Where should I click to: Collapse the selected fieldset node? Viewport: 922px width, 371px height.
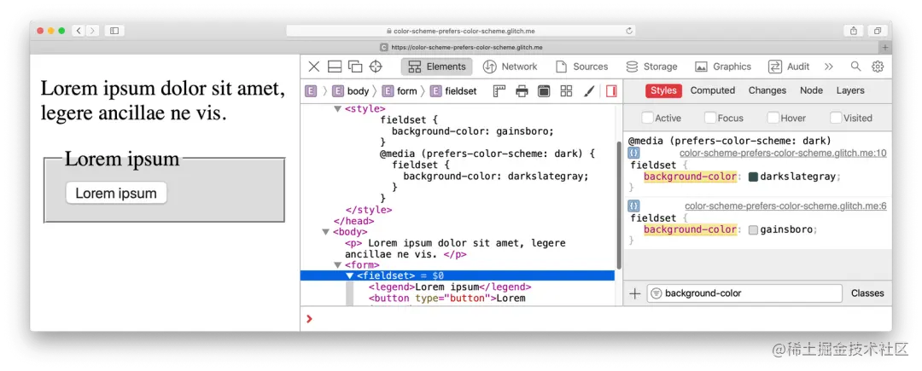tap(349, 275)
